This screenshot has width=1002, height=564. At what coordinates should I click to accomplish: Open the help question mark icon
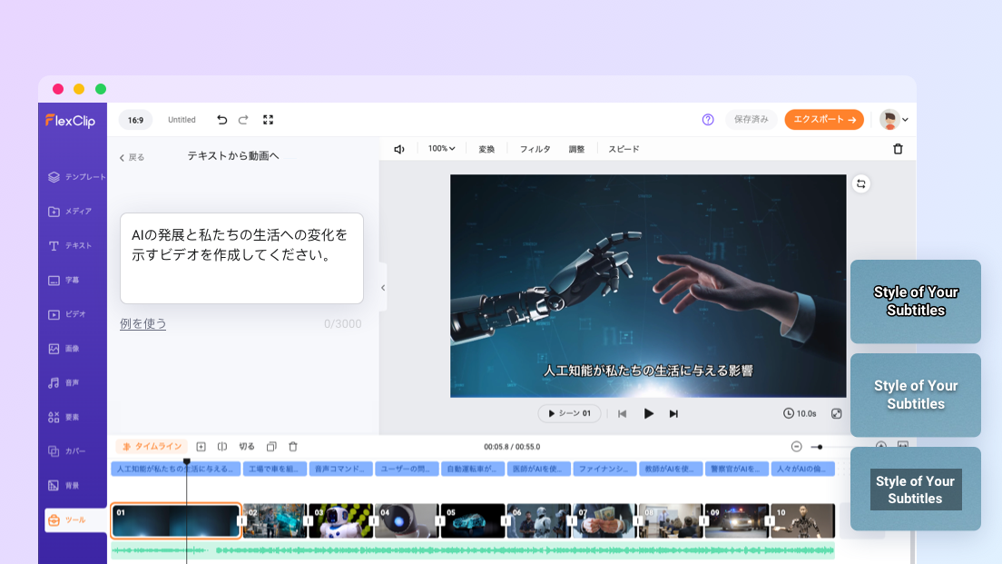click(x=708, y=120)
